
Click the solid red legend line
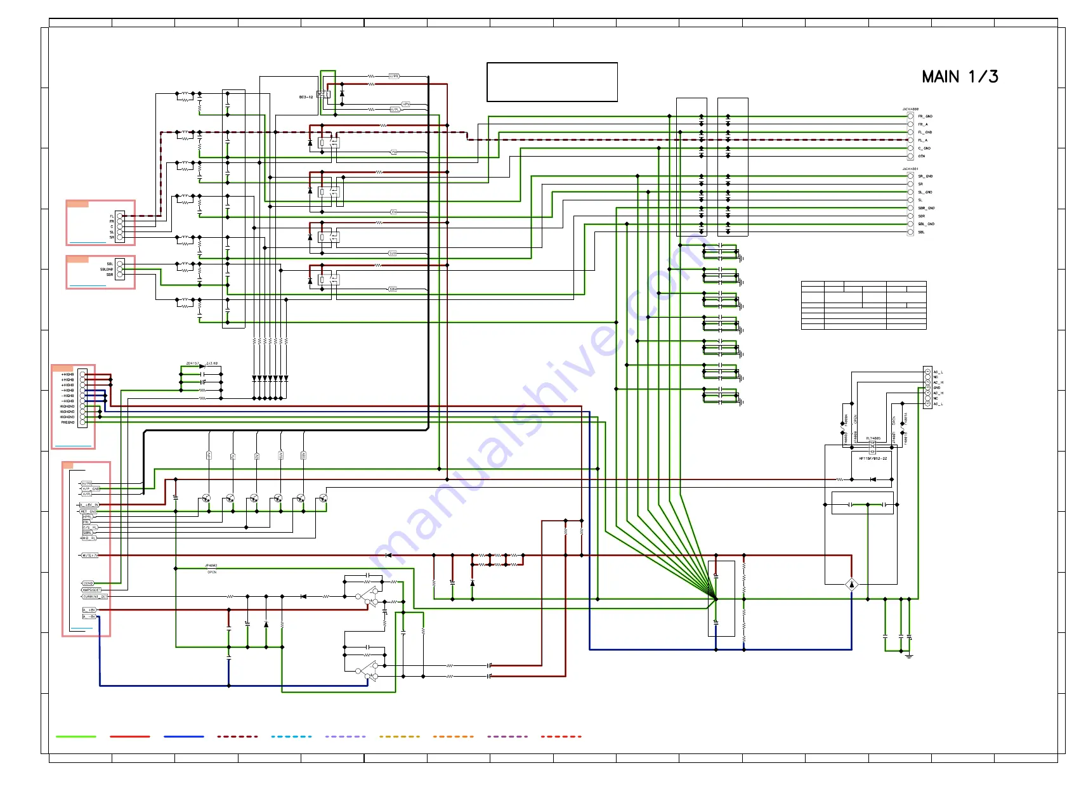[130, 736]
